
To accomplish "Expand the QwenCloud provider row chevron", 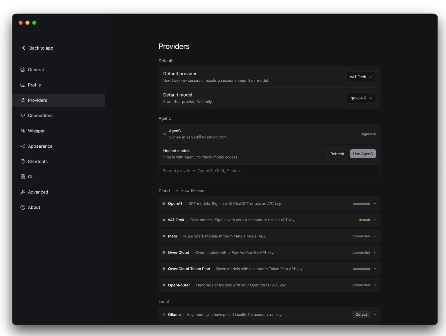I will (x=375, y=252).
